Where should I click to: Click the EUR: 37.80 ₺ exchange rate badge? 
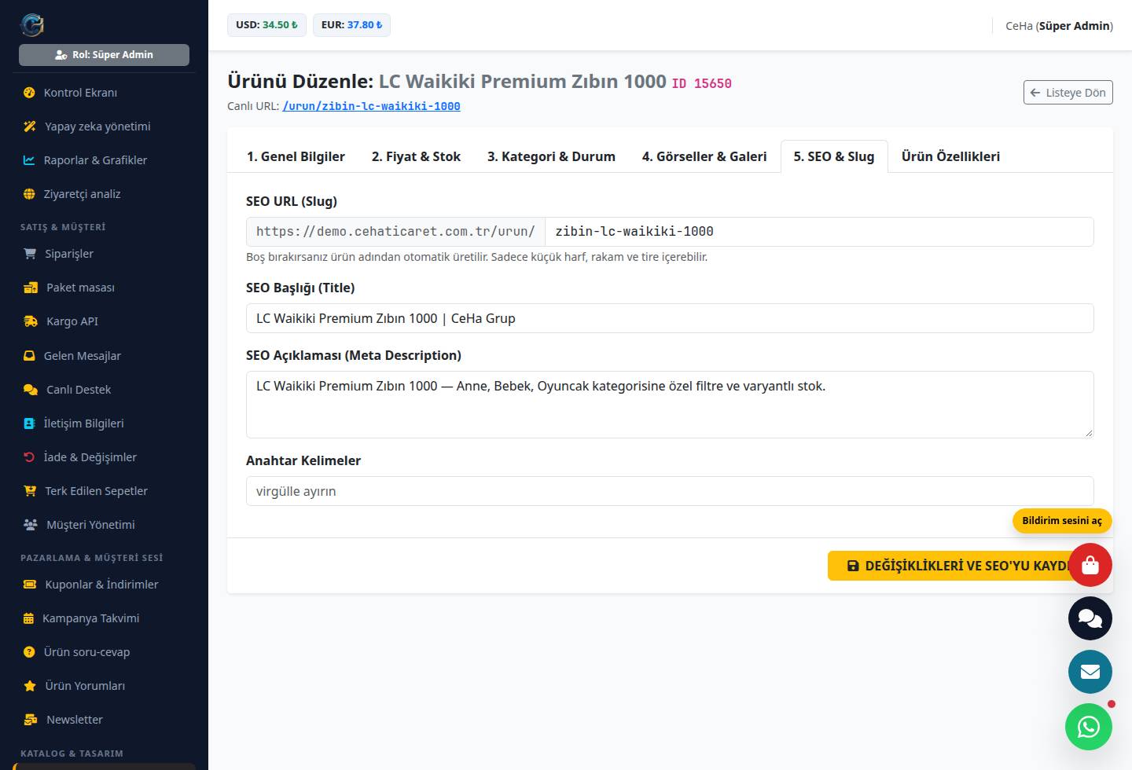tap(351, 25)
